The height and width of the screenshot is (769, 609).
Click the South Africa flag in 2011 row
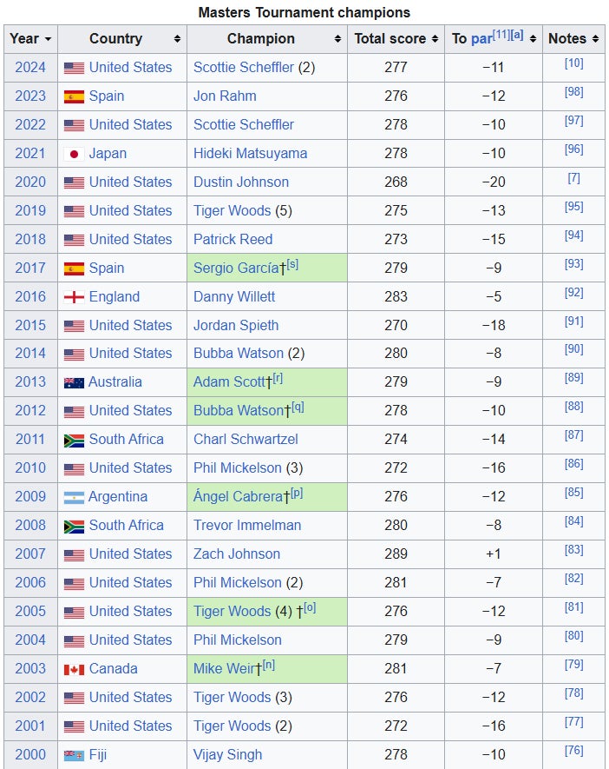click(x=74, y=440)
